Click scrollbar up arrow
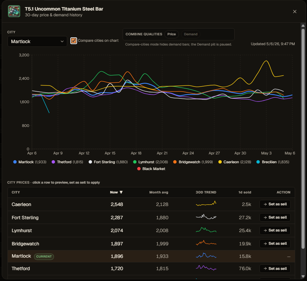The image size is (307, 281). coord(303,26)
